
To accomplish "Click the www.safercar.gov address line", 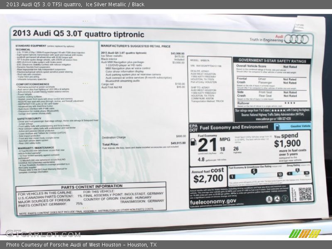I will click(273, 119).
